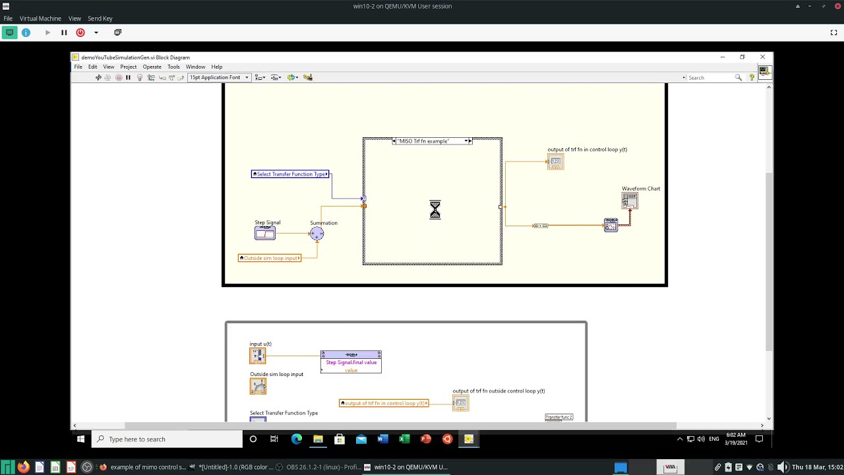844x475 pixels.
Task: Select output of trf fn in control loop variable
Action: tap(384, 403)
